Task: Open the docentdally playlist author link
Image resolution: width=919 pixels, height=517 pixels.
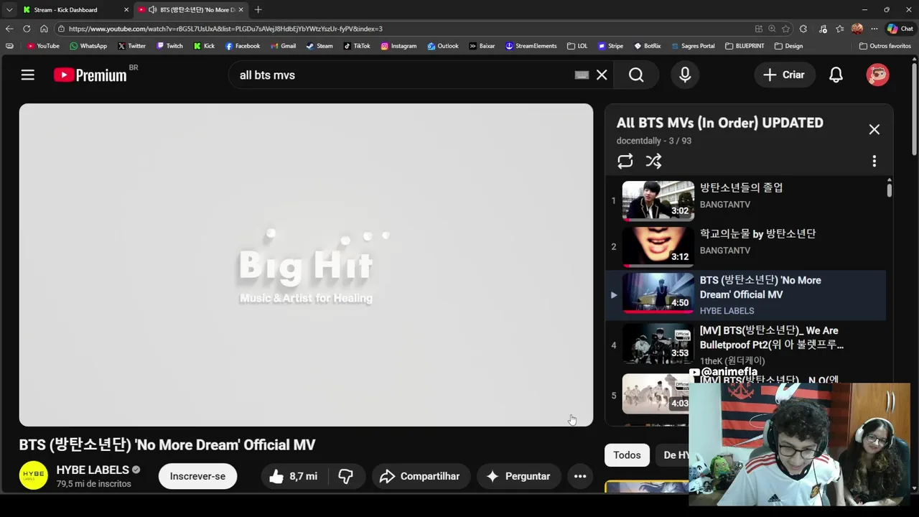Action: coord(638,141)
